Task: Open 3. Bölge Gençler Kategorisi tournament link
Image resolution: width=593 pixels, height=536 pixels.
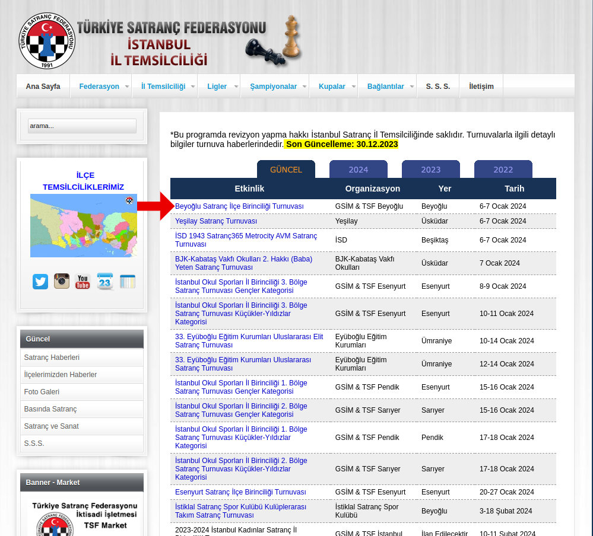Action: [x=241, y=286]
